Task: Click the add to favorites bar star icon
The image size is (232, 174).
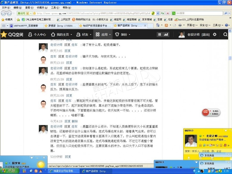Action: pyautogui.click(x=18, y=20)
